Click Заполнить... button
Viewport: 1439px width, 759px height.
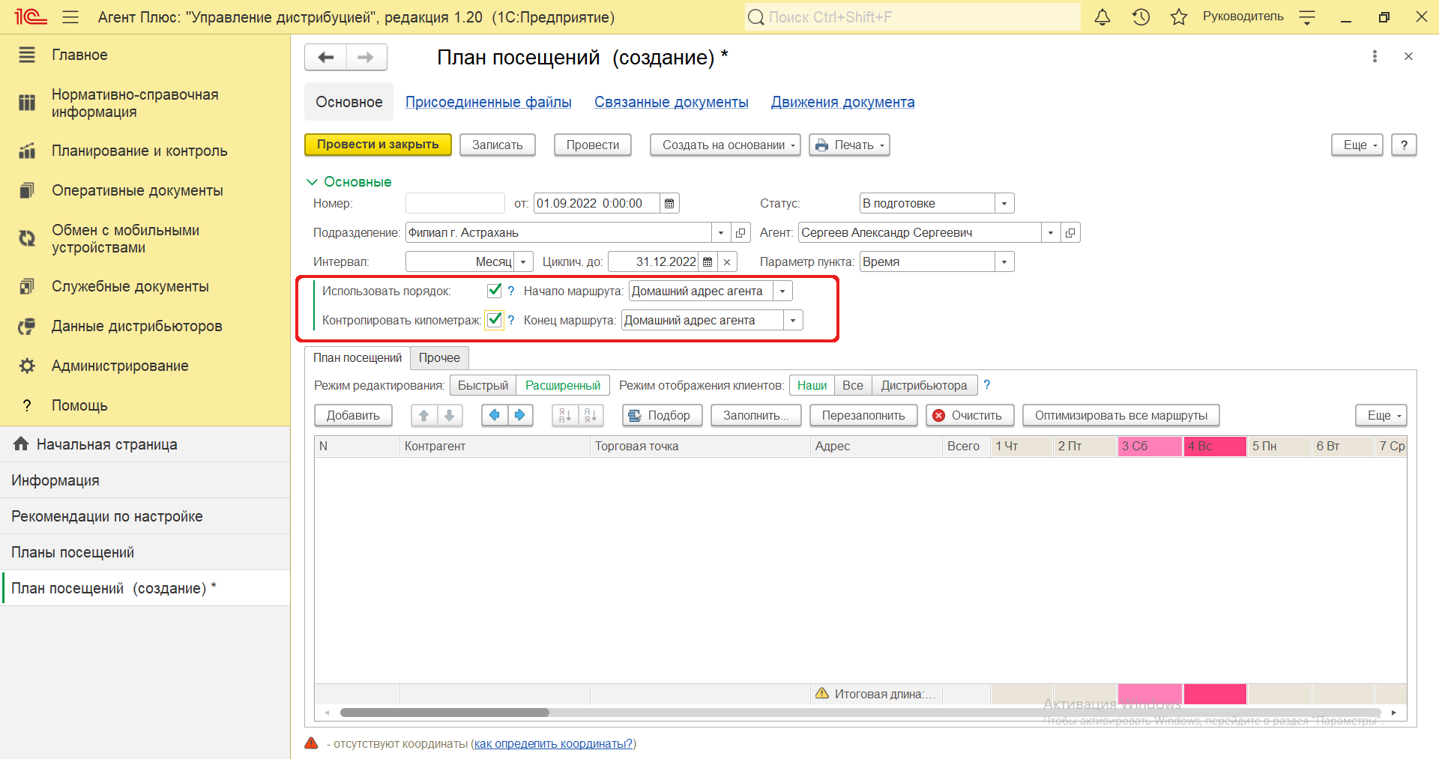coord(755,415)
